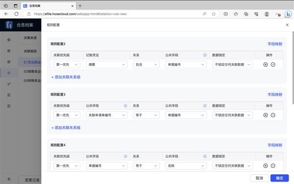
Task: Click the blue 确定 button
Action: pyautogui.click(x=279, y=178)
